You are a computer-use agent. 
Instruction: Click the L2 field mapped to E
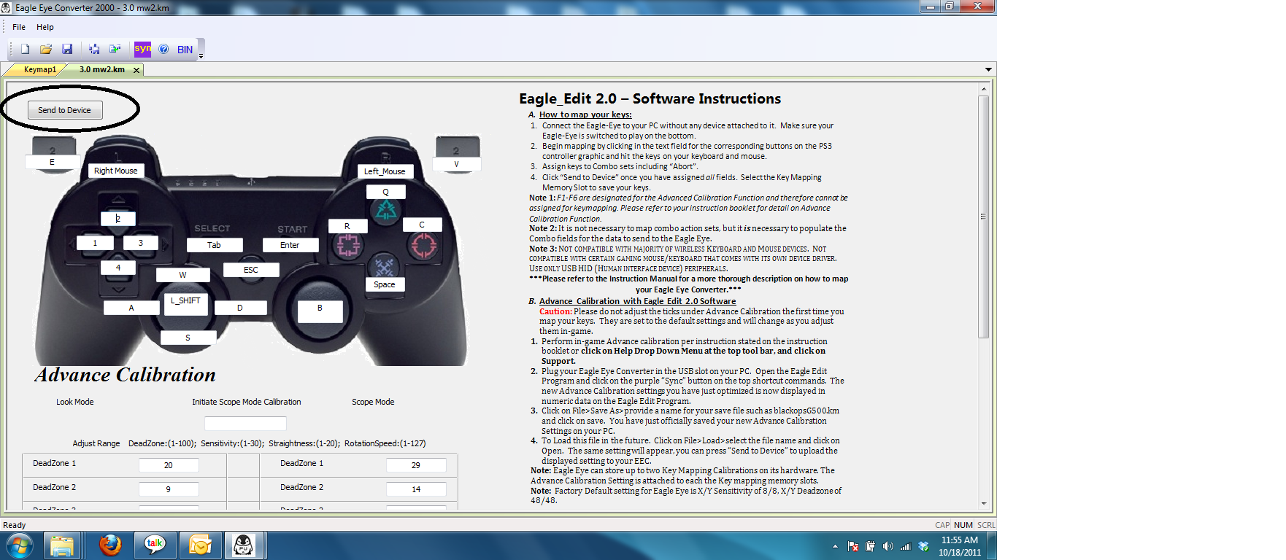[52, 162]
